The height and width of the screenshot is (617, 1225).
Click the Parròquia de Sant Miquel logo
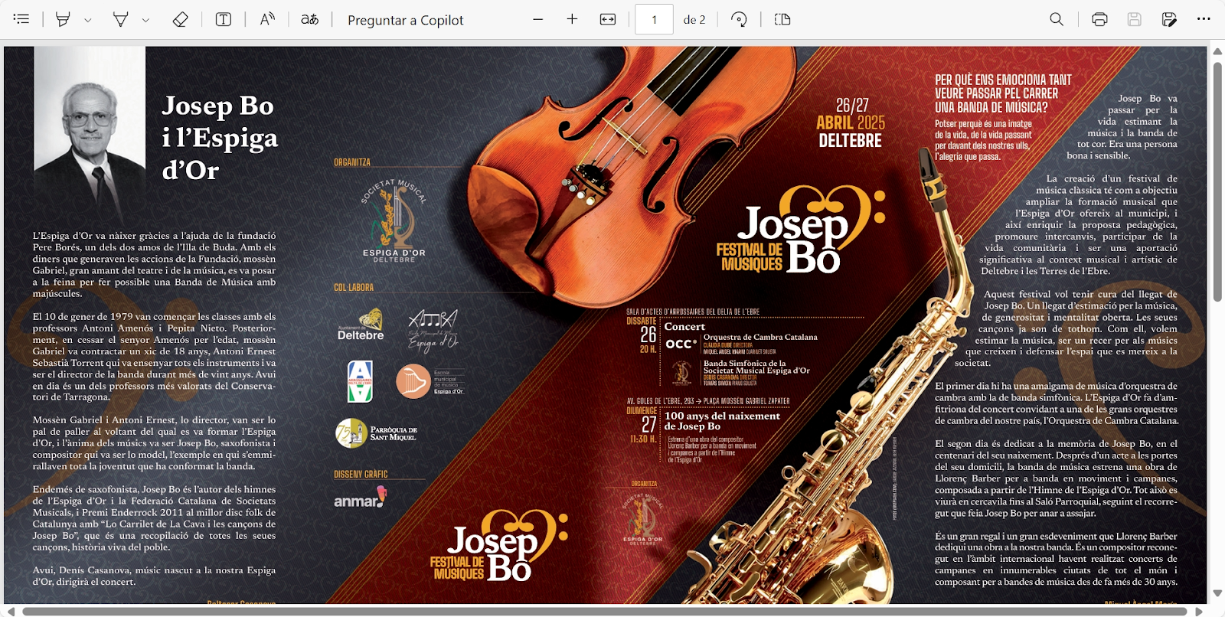point(377,433)
